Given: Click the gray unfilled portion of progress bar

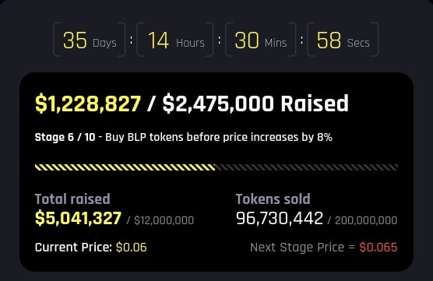Looking at the screenshot, I should 307,167.
